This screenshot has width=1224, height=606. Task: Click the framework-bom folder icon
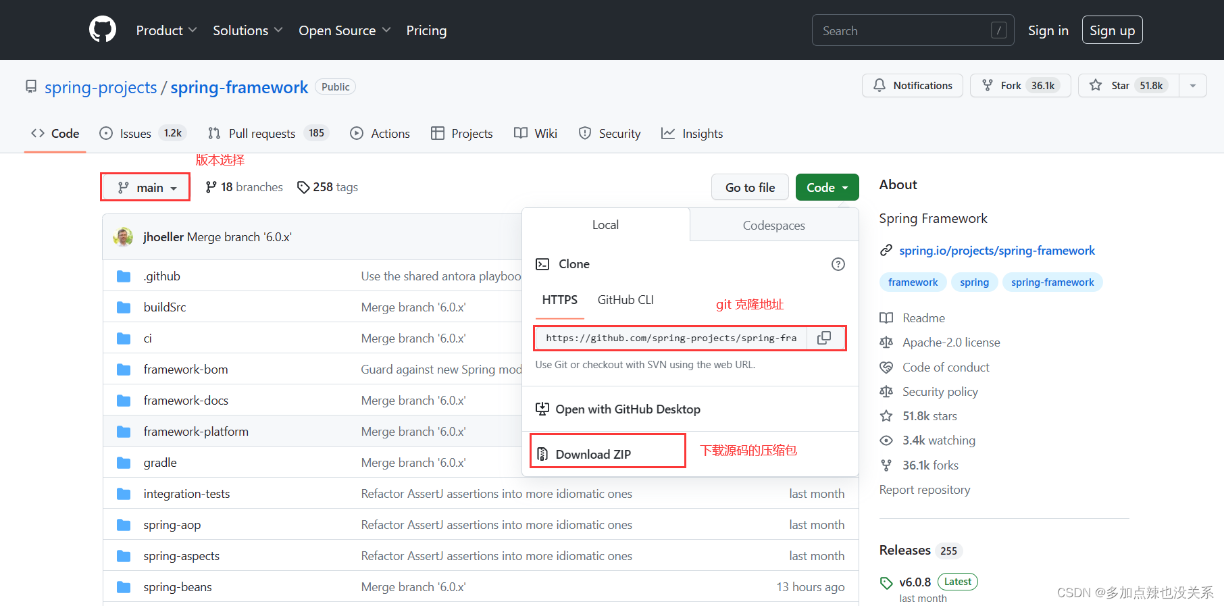coord(124,370)
